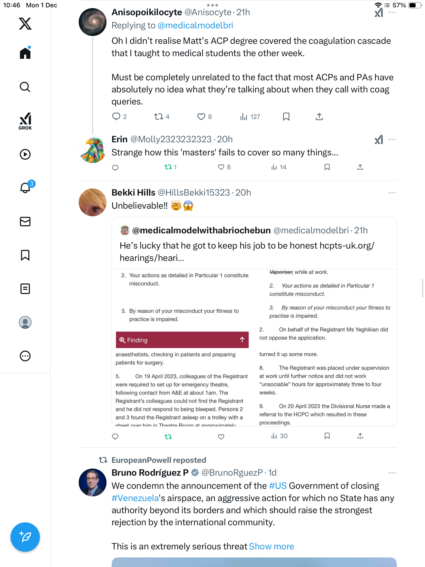Viewport: 425px width, 567px height.
Task: Like Erin's reply
Action: tap(221, 167)
